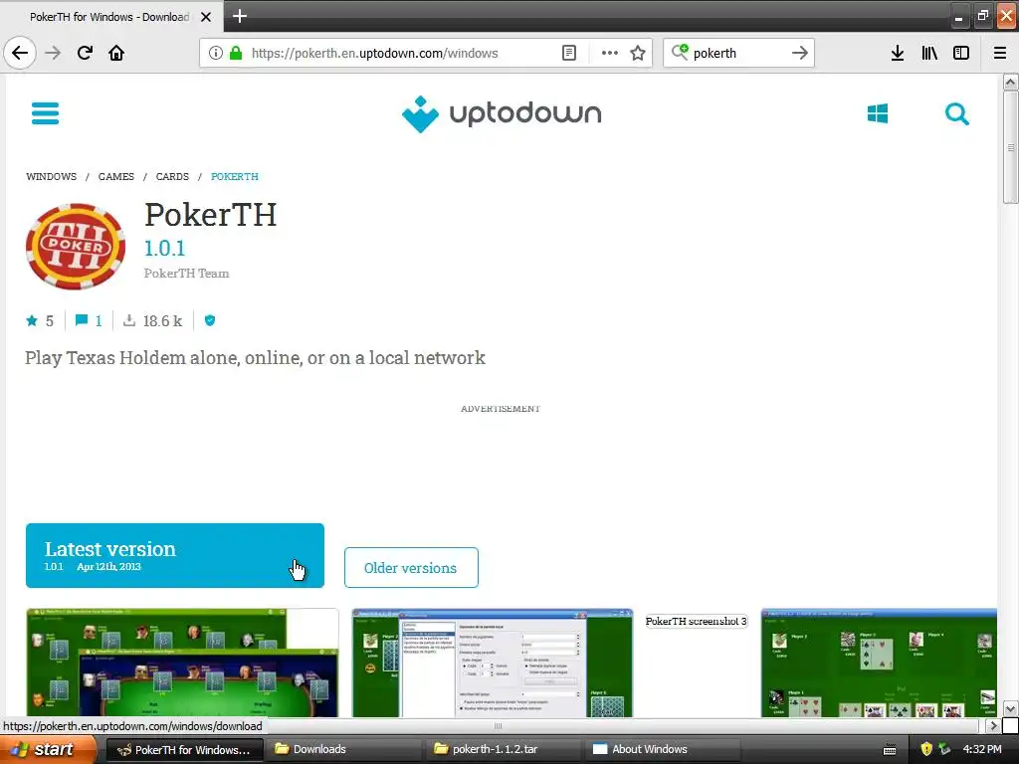The image size is (1019, 764).
Task: Open PokerTH screenshot 3 placeholder
Action: tap(696, 621)
